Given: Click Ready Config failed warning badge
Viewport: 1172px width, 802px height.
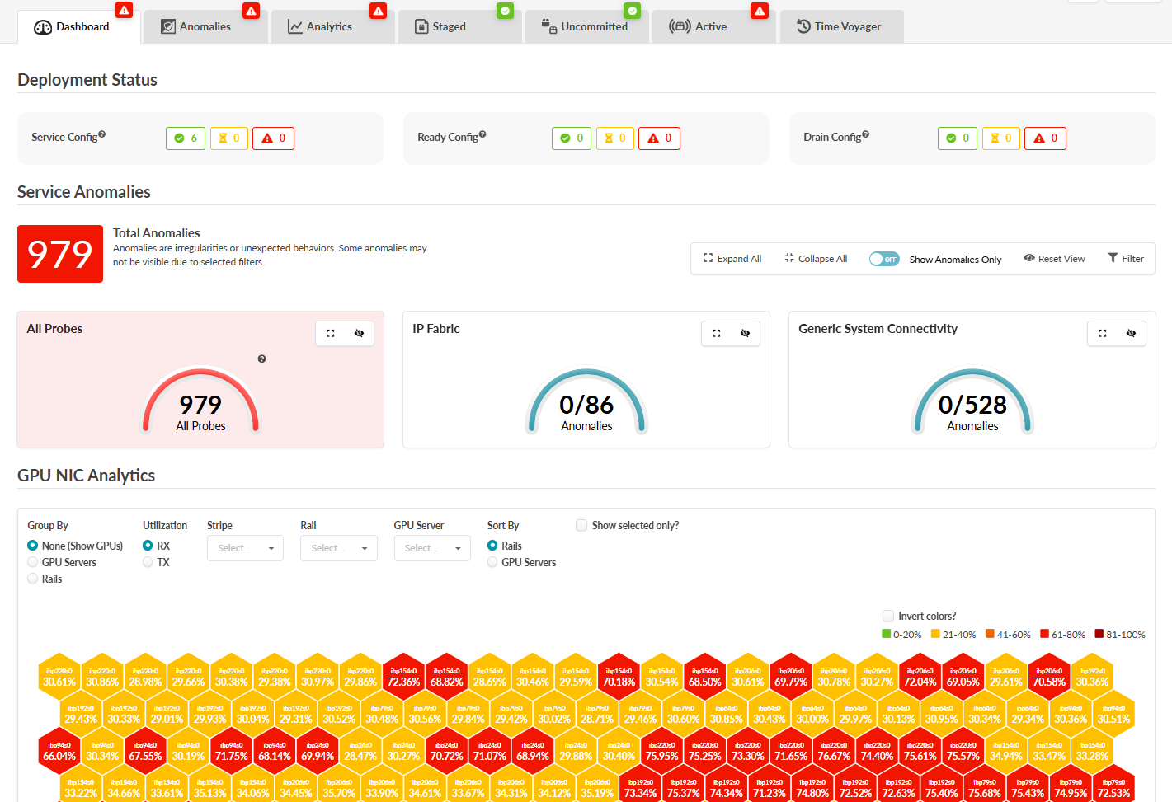Looking at the screenshot, I should click(659, 138).
